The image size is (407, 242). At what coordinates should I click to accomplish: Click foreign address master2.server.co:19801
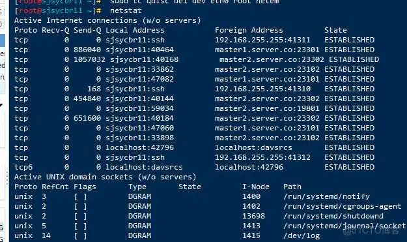pyautogui.click(x=267, y=109)
